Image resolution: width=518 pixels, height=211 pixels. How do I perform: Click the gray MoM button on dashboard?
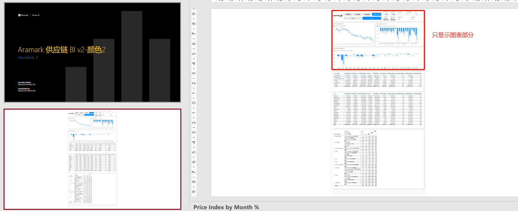[353, 18]
